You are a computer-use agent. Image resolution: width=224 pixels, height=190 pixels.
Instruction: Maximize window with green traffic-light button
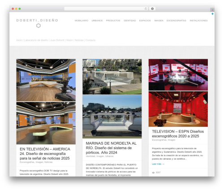coord(20,9)
